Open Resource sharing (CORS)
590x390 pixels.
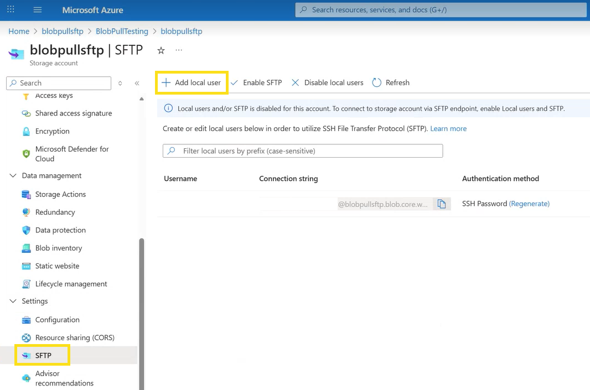click(x=74, y=337)
